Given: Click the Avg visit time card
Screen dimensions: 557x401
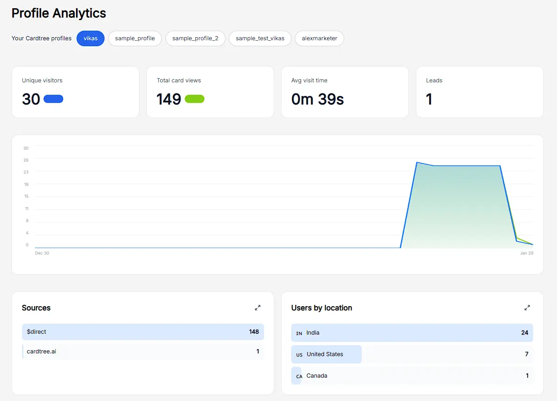Looking at the screenshot, I should (345, 92).
